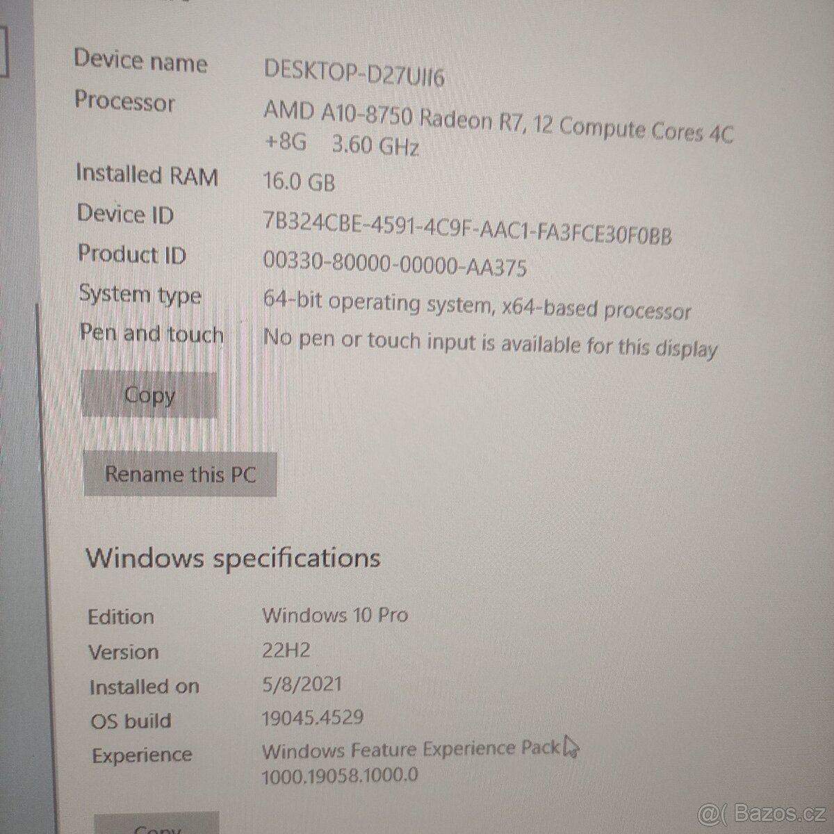The image size is (834, 834).
Task: Select the 1000.19058.1000.0 experience version
Action: 340,775
